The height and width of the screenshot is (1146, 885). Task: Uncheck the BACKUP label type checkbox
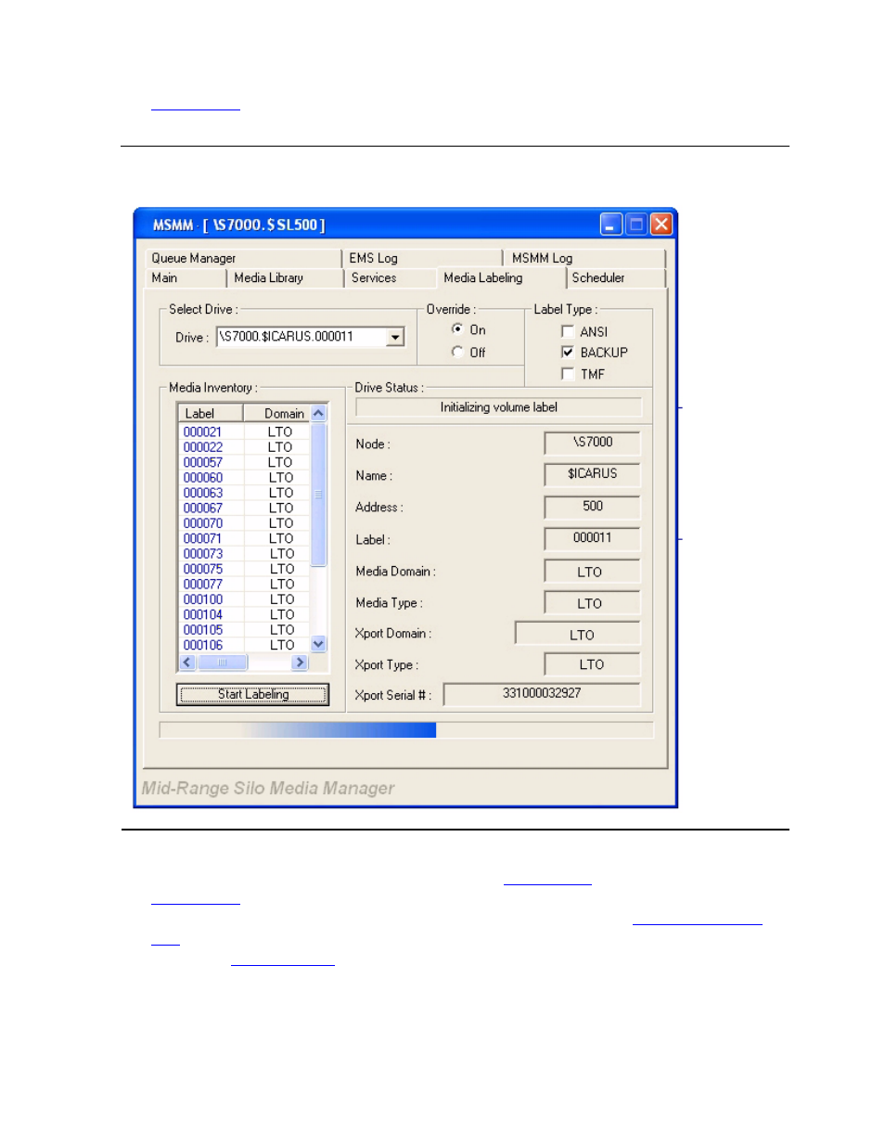tap(568, 353)
